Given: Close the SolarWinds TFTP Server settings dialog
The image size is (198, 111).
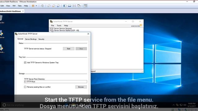Looking at the screenshot, I should 88,34.
